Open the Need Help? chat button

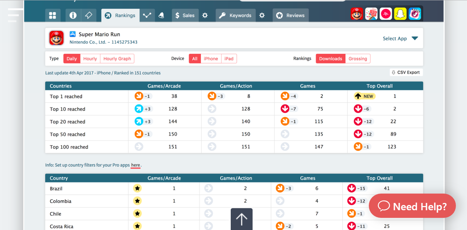(412, 206)
